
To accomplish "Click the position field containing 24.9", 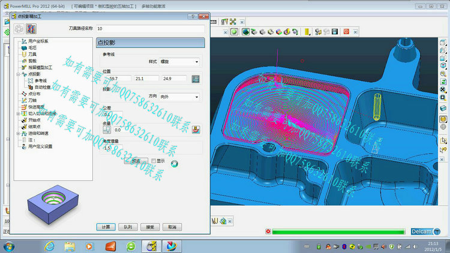I will tap(174, 79).
